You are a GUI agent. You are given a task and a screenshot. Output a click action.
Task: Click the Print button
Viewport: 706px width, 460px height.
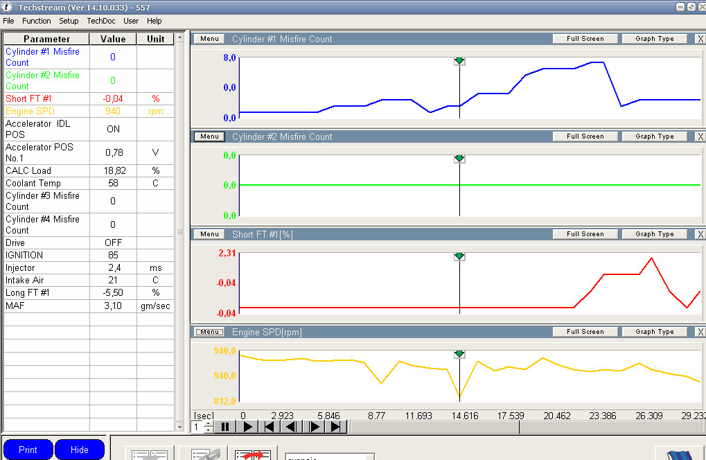pos(28,450)
